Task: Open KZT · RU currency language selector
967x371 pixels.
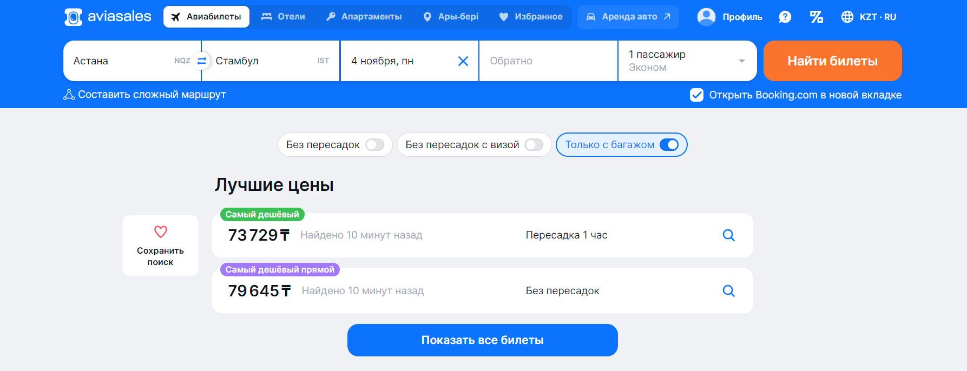Action: click(869, 17)
